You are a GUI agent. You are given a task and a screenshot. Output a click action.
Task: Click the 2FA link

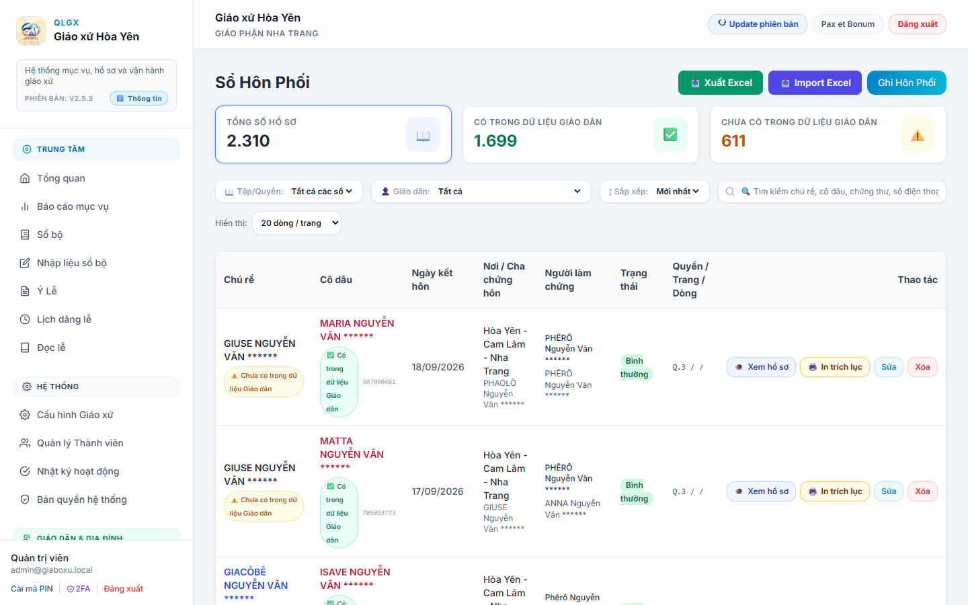[x=79, y=589]
